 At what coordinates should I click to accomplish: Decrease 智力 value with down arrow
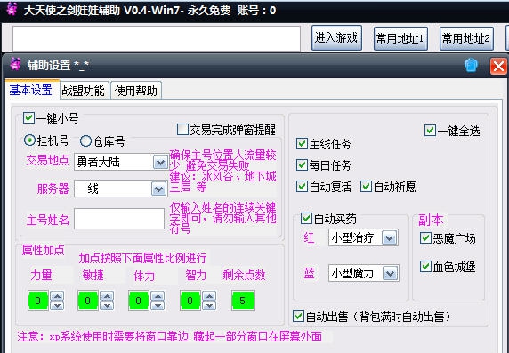click(x=209, y=306)
